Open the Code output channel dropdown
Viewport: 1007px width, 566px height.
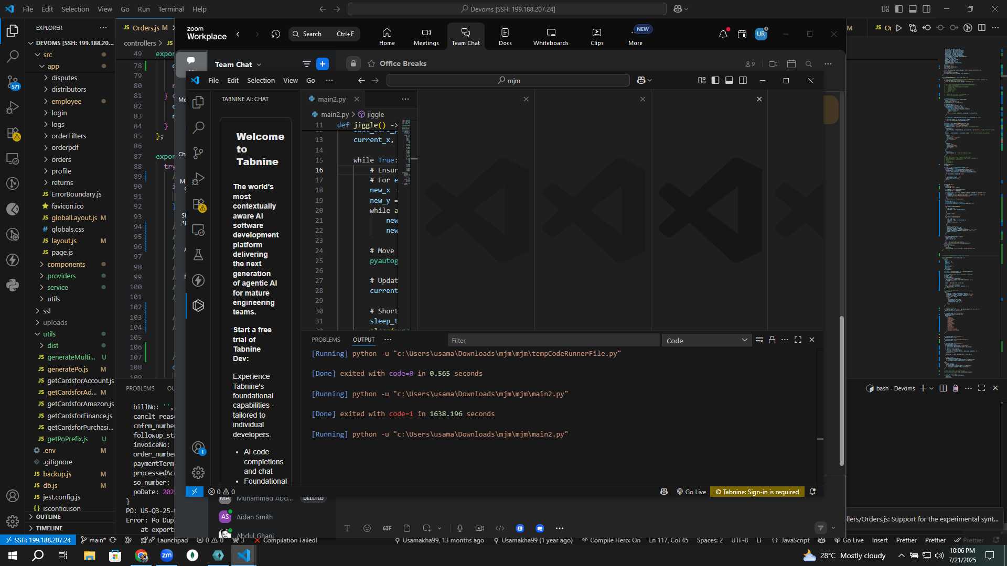pyautogui.click(x=706, y=341)
